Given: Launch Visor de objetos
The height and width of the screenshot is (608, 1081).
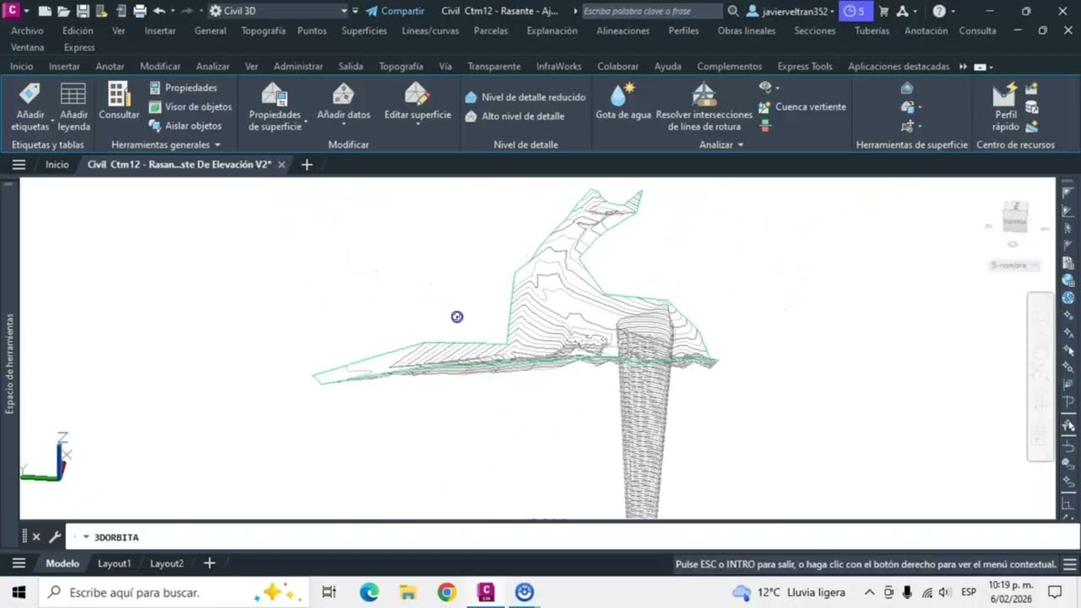Looking at the screenshot, I should pos(190,106).
